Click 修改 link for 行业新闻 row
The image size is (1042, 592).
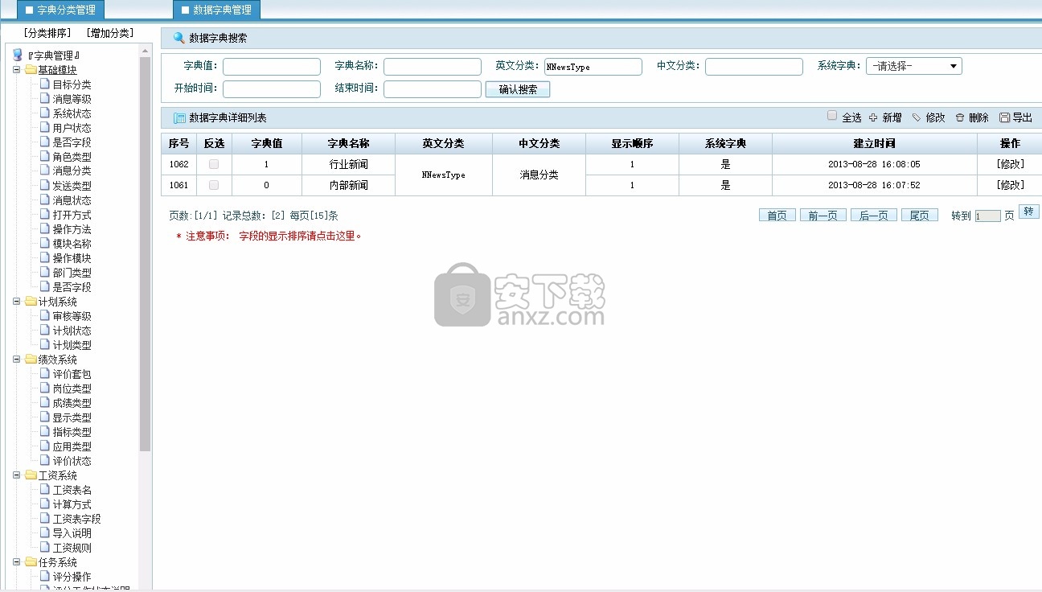[1010, 164]
